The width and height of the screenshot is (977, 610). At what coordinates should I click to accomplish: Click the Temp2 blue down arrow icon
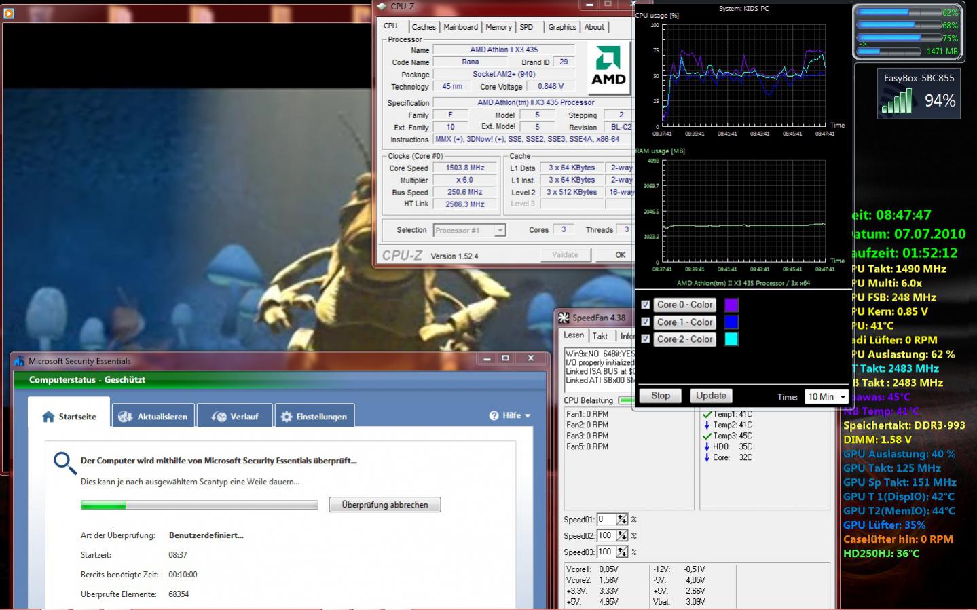click(x=707, y=425)
